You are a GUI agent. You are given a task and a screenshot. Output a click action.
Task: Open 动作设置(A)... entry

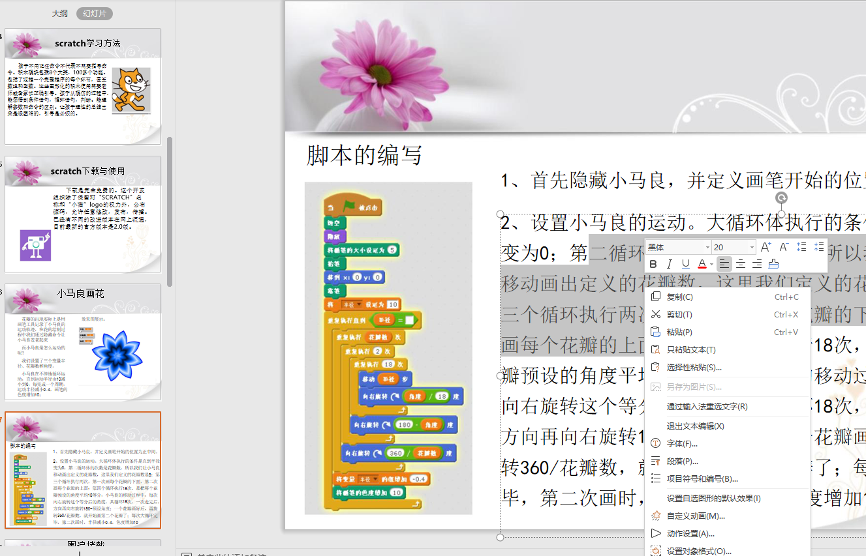point(727,533)
